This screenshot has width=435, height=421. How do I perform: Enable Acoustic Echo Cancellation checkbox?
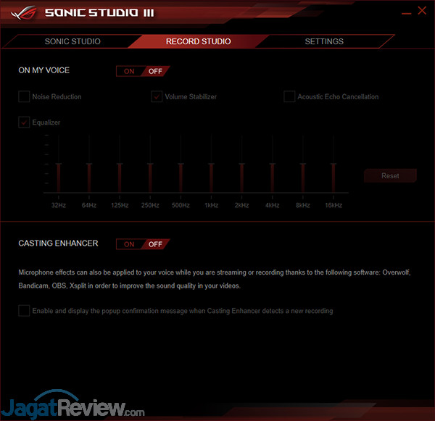click(x=289, y=96)
